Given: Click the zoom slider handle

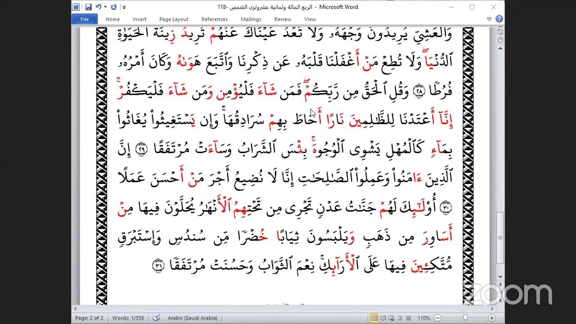Looking at the screenshot, I should click(465, 318).
